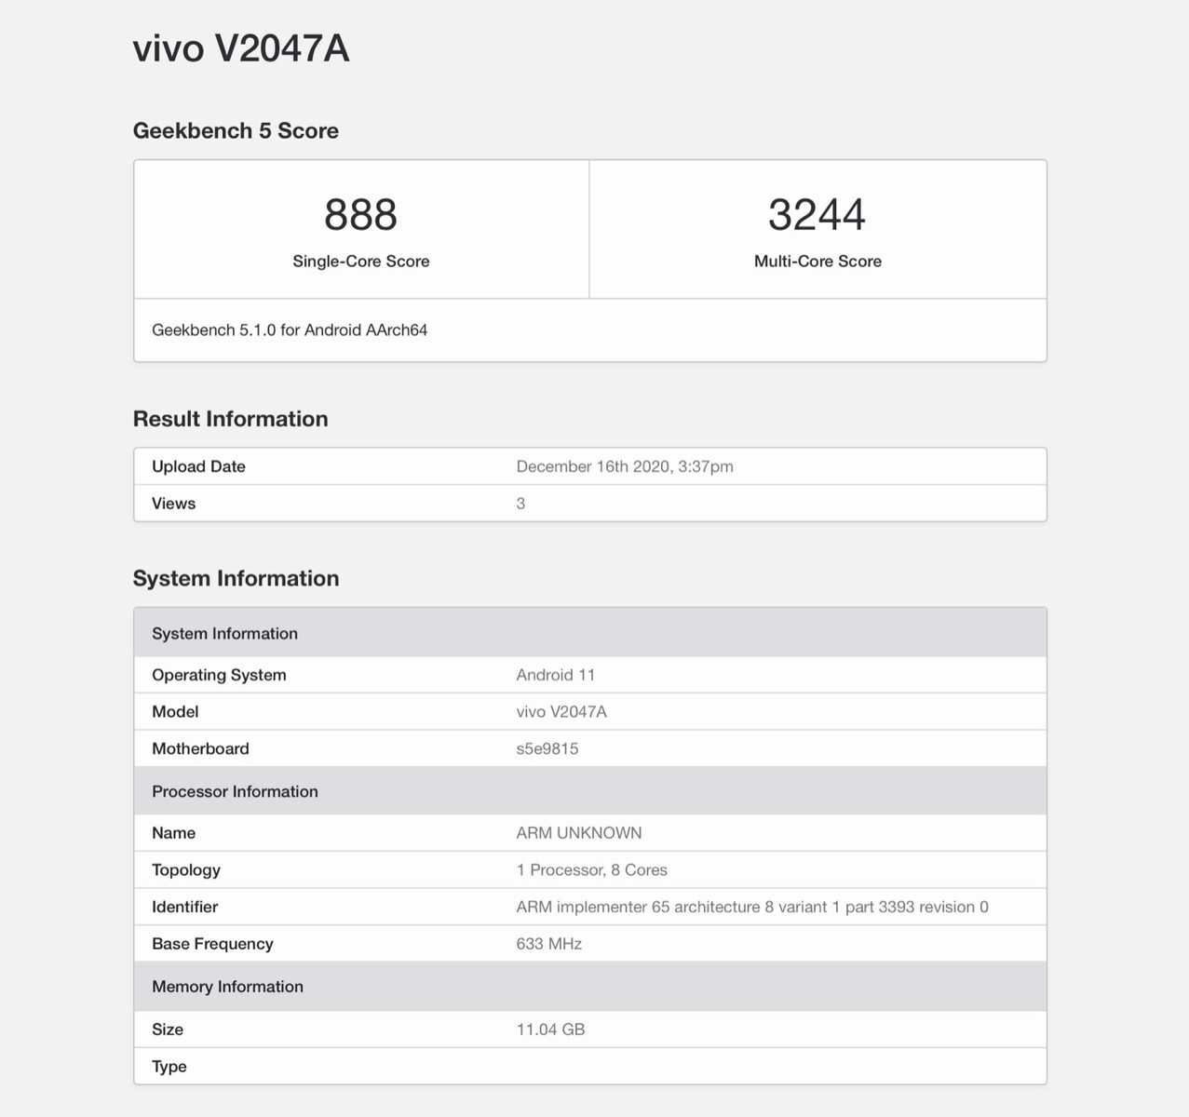Image resolution: width=1189 pixels, height=1117 pixels.
Task: Click the vivo V2047A page title
Action: click(x=241, y=48)
